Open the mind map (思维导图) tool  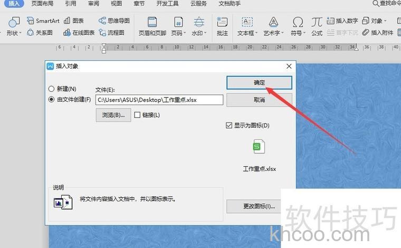(114, 21)
